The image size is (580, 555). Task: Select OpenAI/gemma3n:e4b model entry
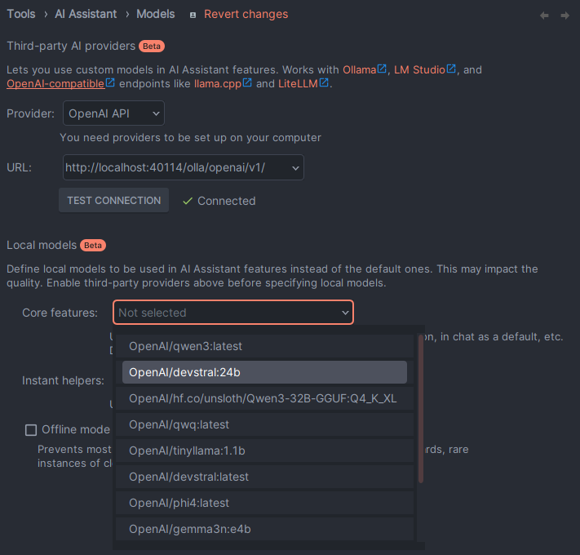tap(265, 529)
